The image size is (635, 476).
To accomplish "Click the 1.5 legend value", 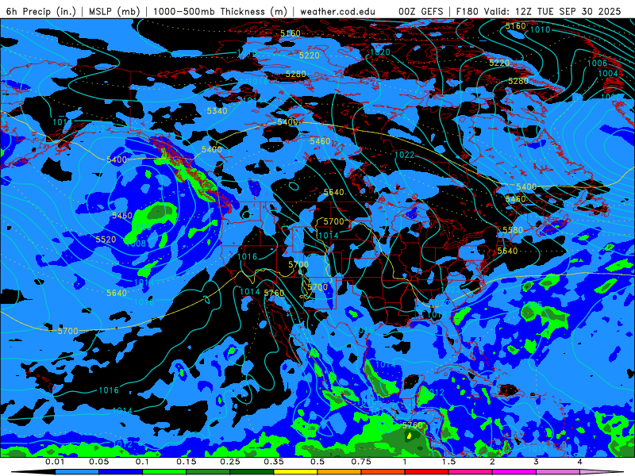I will coord(448,462).
